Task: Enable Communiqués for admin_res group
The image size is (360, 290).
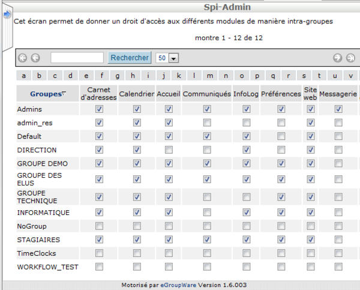Action: 207,122
